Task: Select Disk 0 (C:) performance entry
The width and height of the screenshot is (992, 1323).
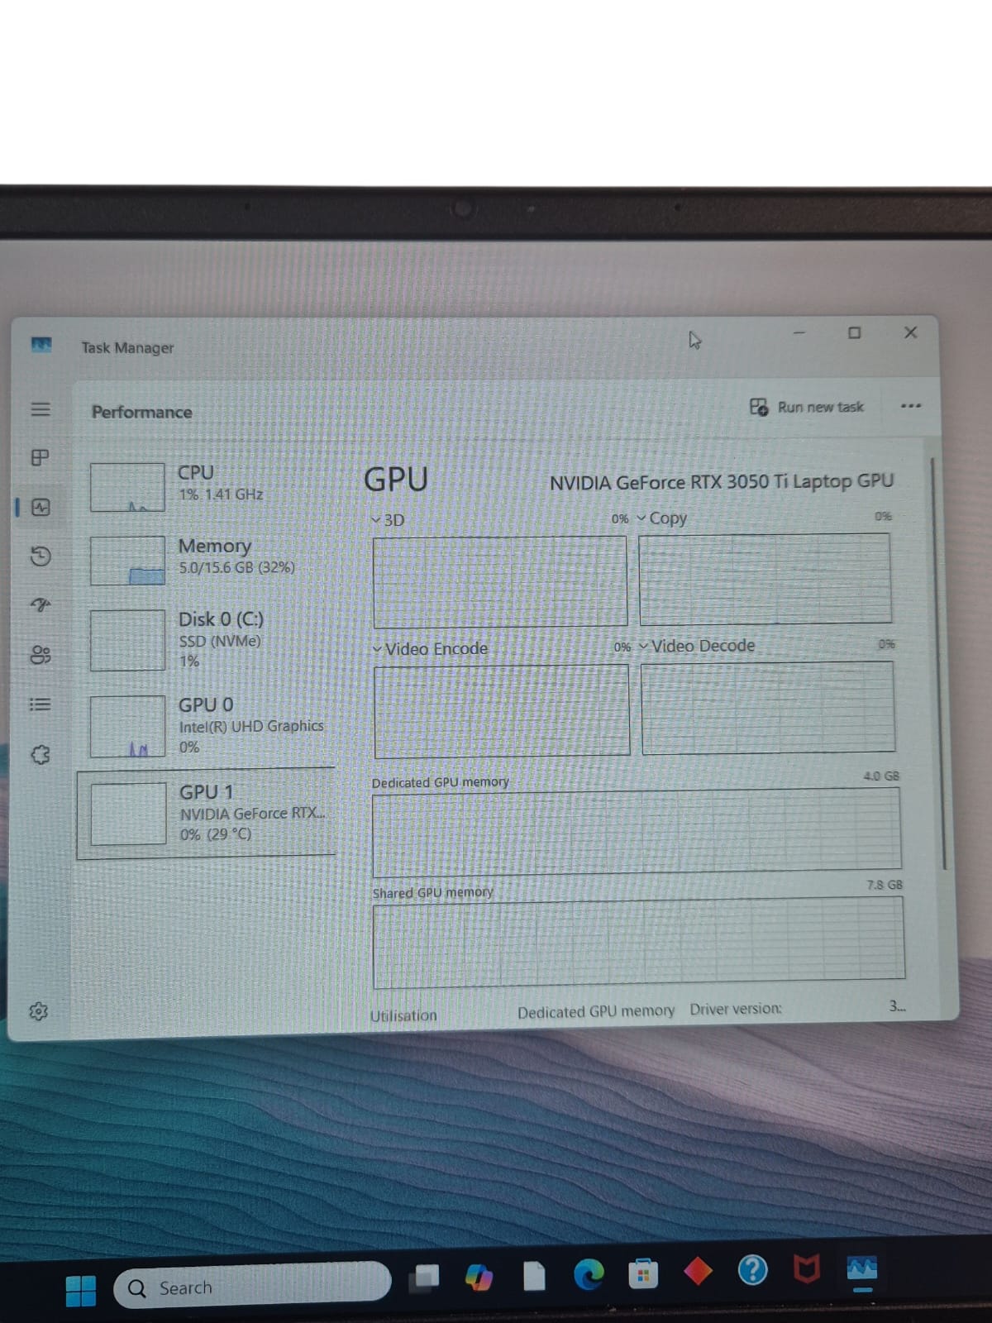Action: pos(207,640)
